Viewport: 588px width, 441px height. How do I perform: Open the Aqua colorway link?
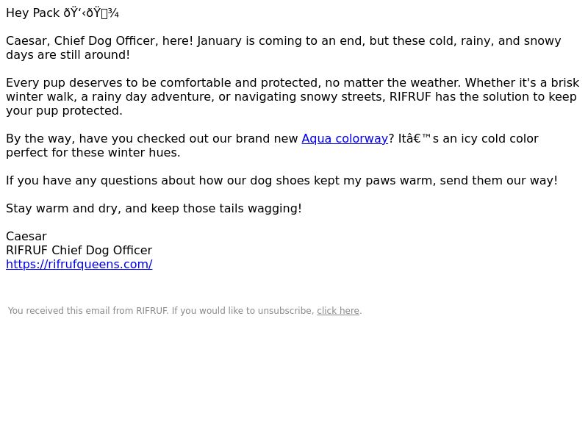[x=345, y=139]
